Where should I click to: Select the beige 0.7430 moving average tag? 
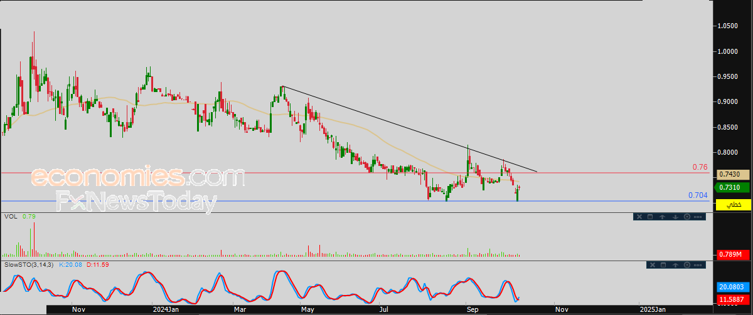click(733, 175)
